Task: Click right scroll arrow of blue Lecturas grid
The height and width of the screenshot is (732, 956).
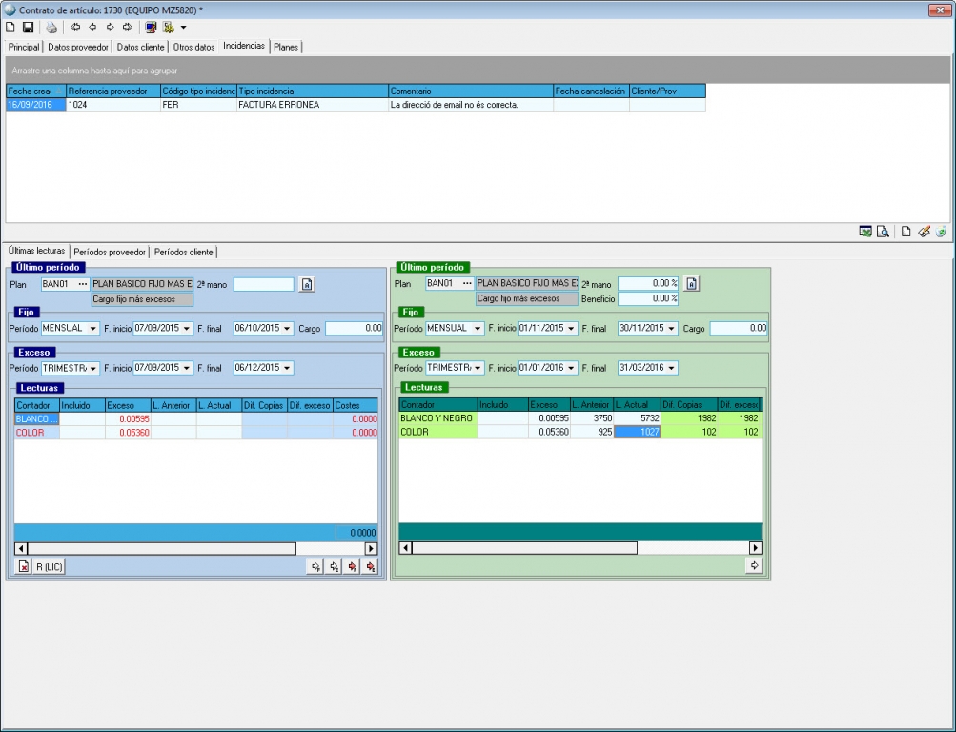Action: tap(371, 549)
